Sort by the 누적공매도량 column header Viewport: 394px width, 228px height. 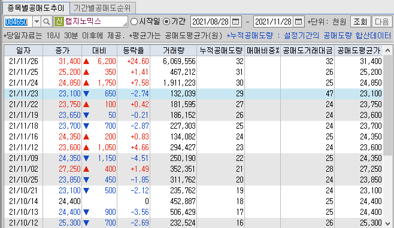pyautogui.click(x=221, y=50)
